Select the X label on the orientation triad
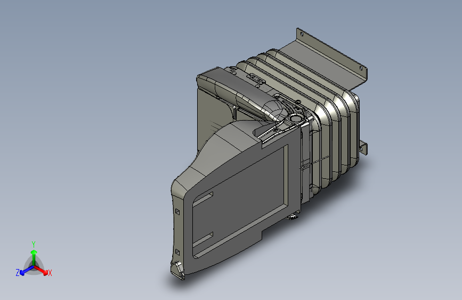The image size is (462, 300). tap(50, 273)
